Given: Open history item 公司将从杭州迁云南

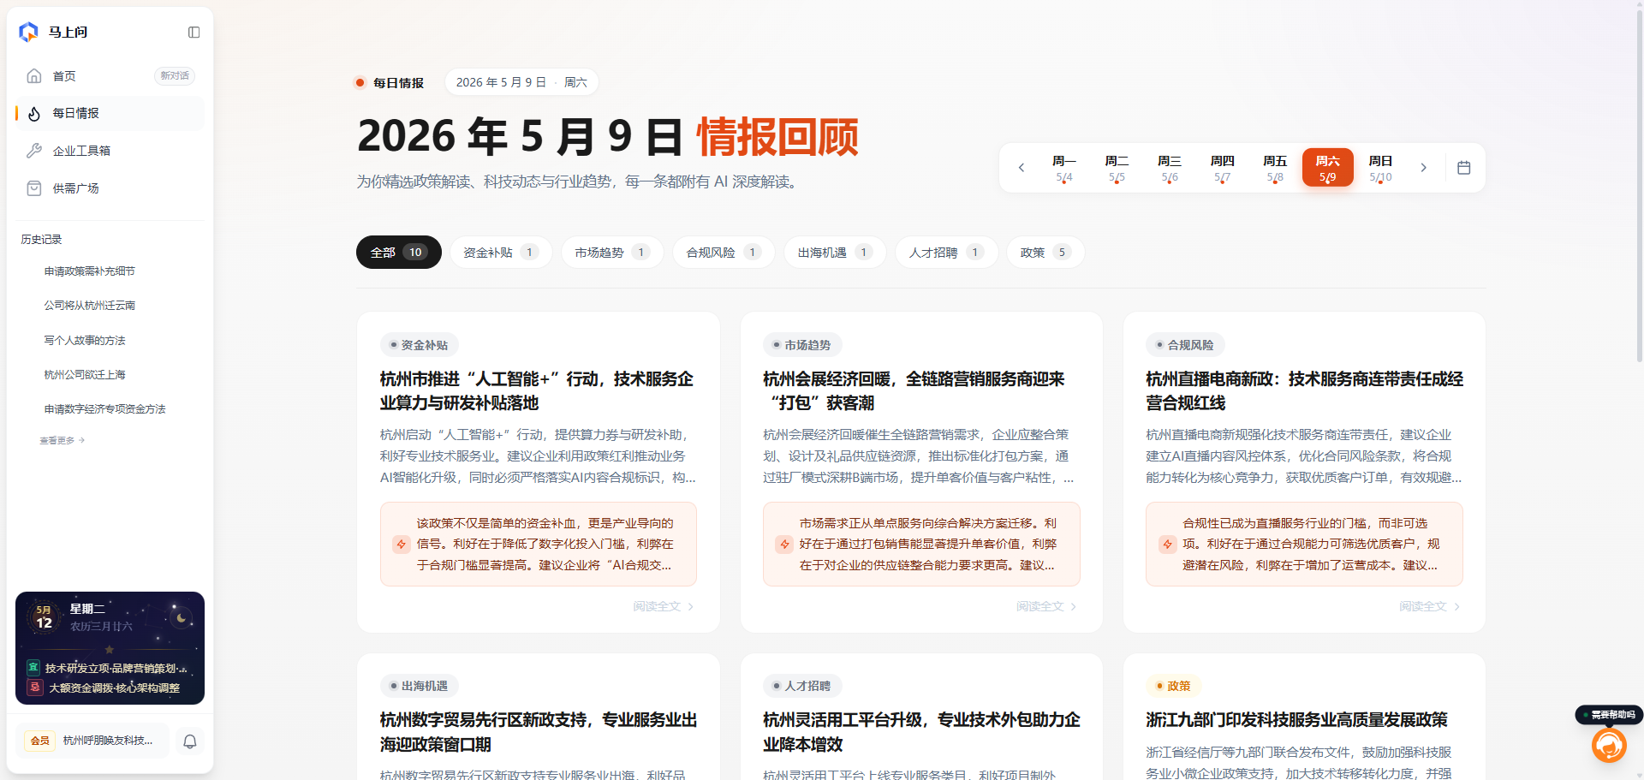Looking at the screenshot, I should (90, 306).
